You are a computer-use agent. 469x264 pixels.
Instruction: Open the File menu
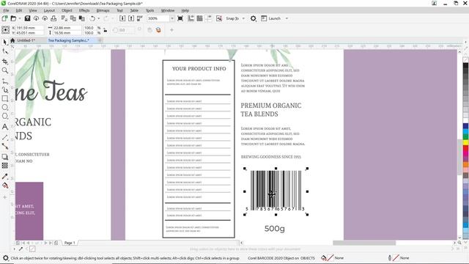[6, 10]
